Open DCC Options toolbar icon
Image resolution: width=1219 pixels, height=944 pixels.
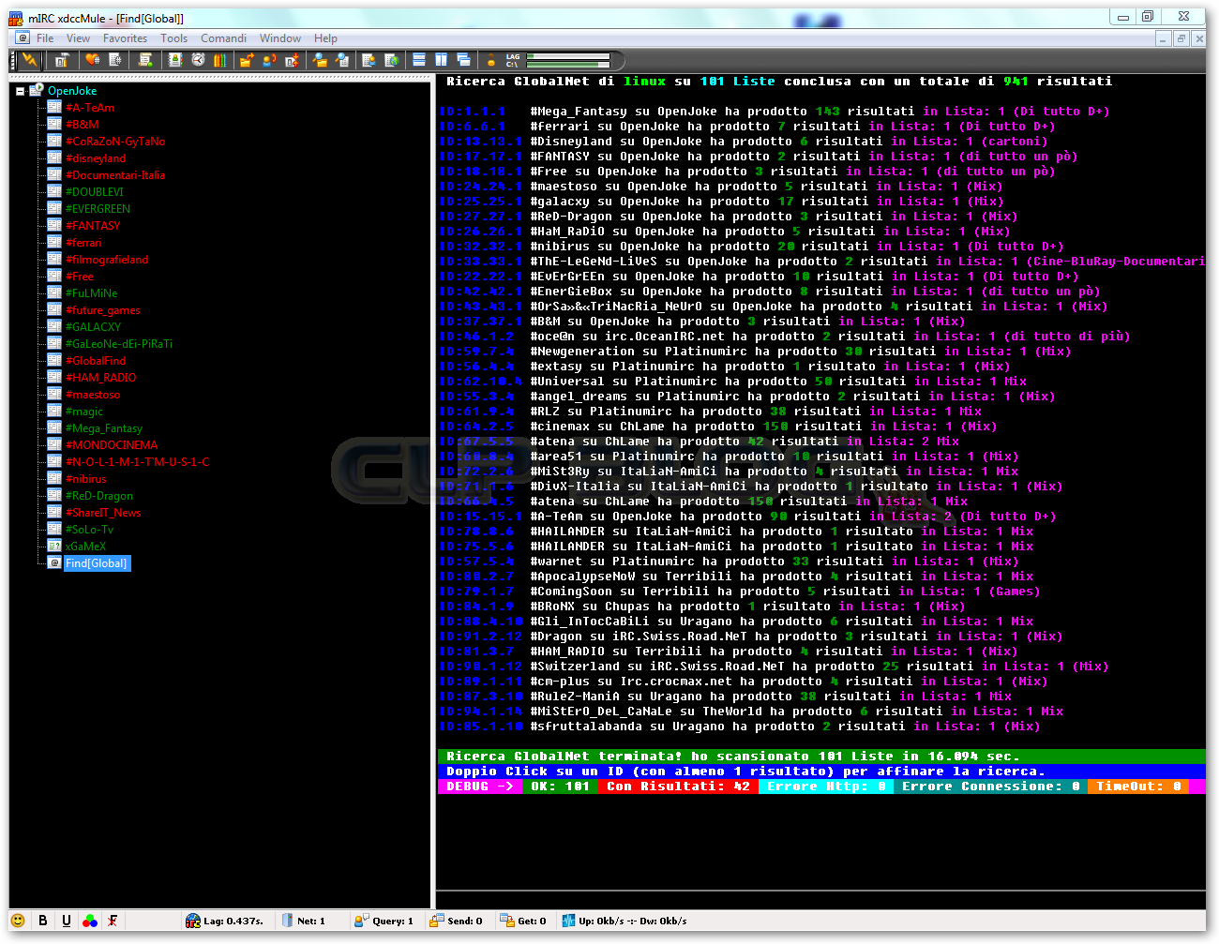(x=293, y=60)
